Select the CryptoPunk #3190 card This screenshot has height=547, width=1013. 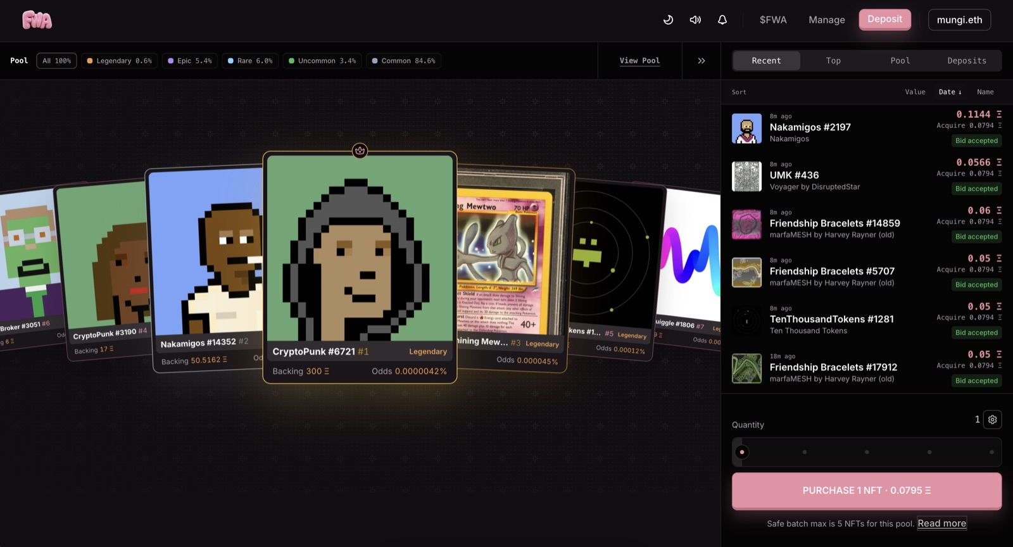click(x=101, y=271)
